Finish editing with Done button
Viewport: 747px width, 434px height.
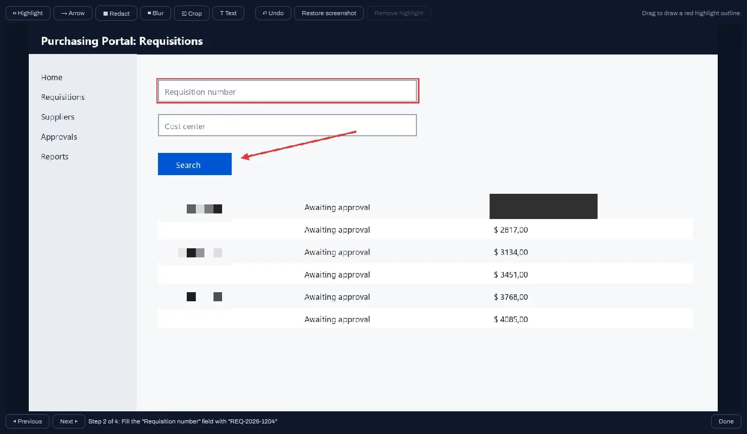(x=726, y=421)
